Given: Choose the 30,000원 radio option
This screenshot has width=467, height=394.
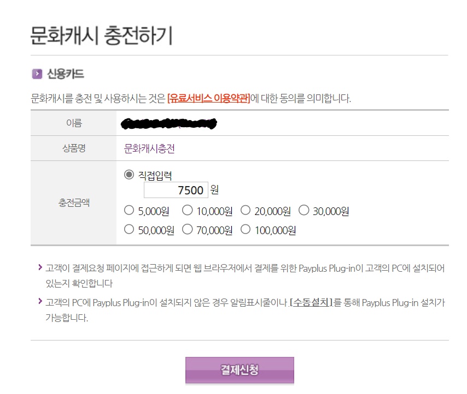Looking at the screenshot, I should click(304, 210).
